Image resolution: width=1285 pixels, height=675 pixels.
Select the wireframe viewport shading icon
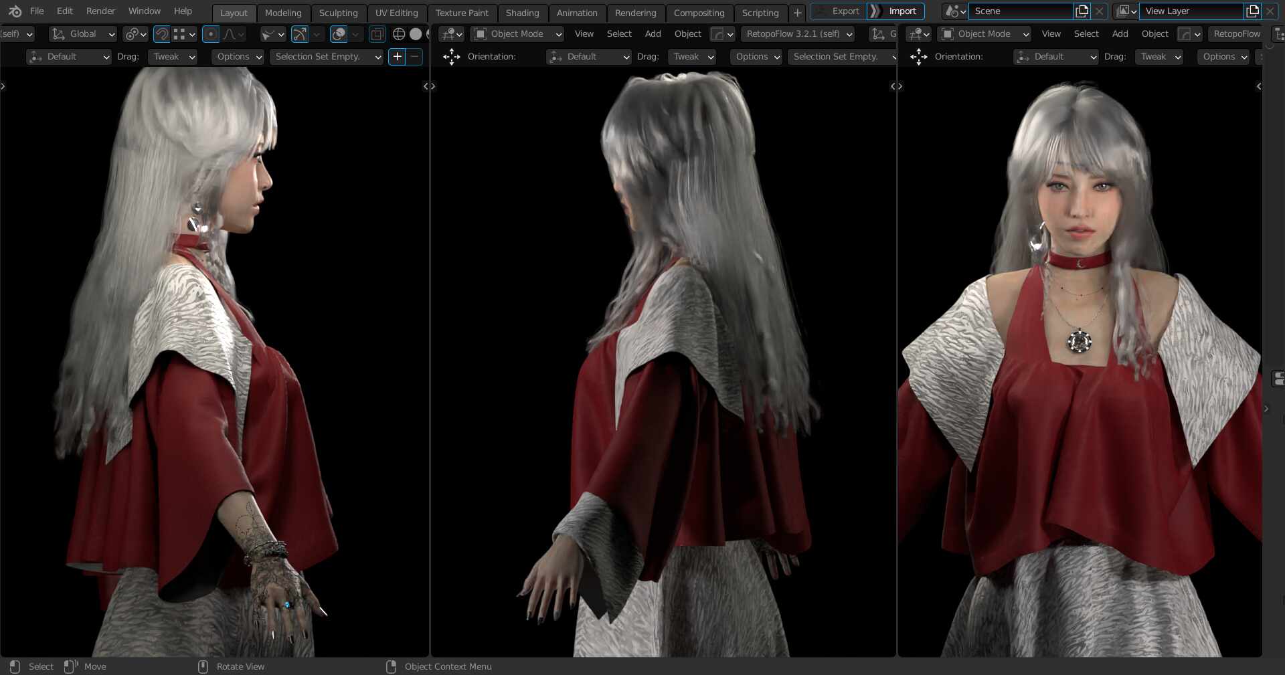[400, 33]
